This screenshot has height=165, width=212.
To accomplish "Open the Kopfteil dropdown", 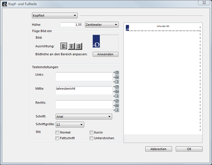I will coord(54,15).
